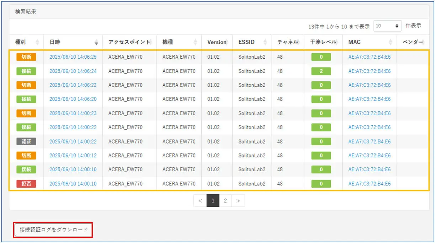435x243 pixels.
Task: Click channel 48 in the 14:06:25 row
Action: click(280, 57)
